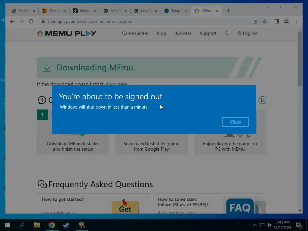
Task: Click the site search magnifier
Action: pos(227,33)
